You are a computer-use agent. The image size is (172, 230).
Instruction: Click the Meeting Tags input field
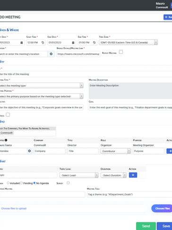(129, 195)
